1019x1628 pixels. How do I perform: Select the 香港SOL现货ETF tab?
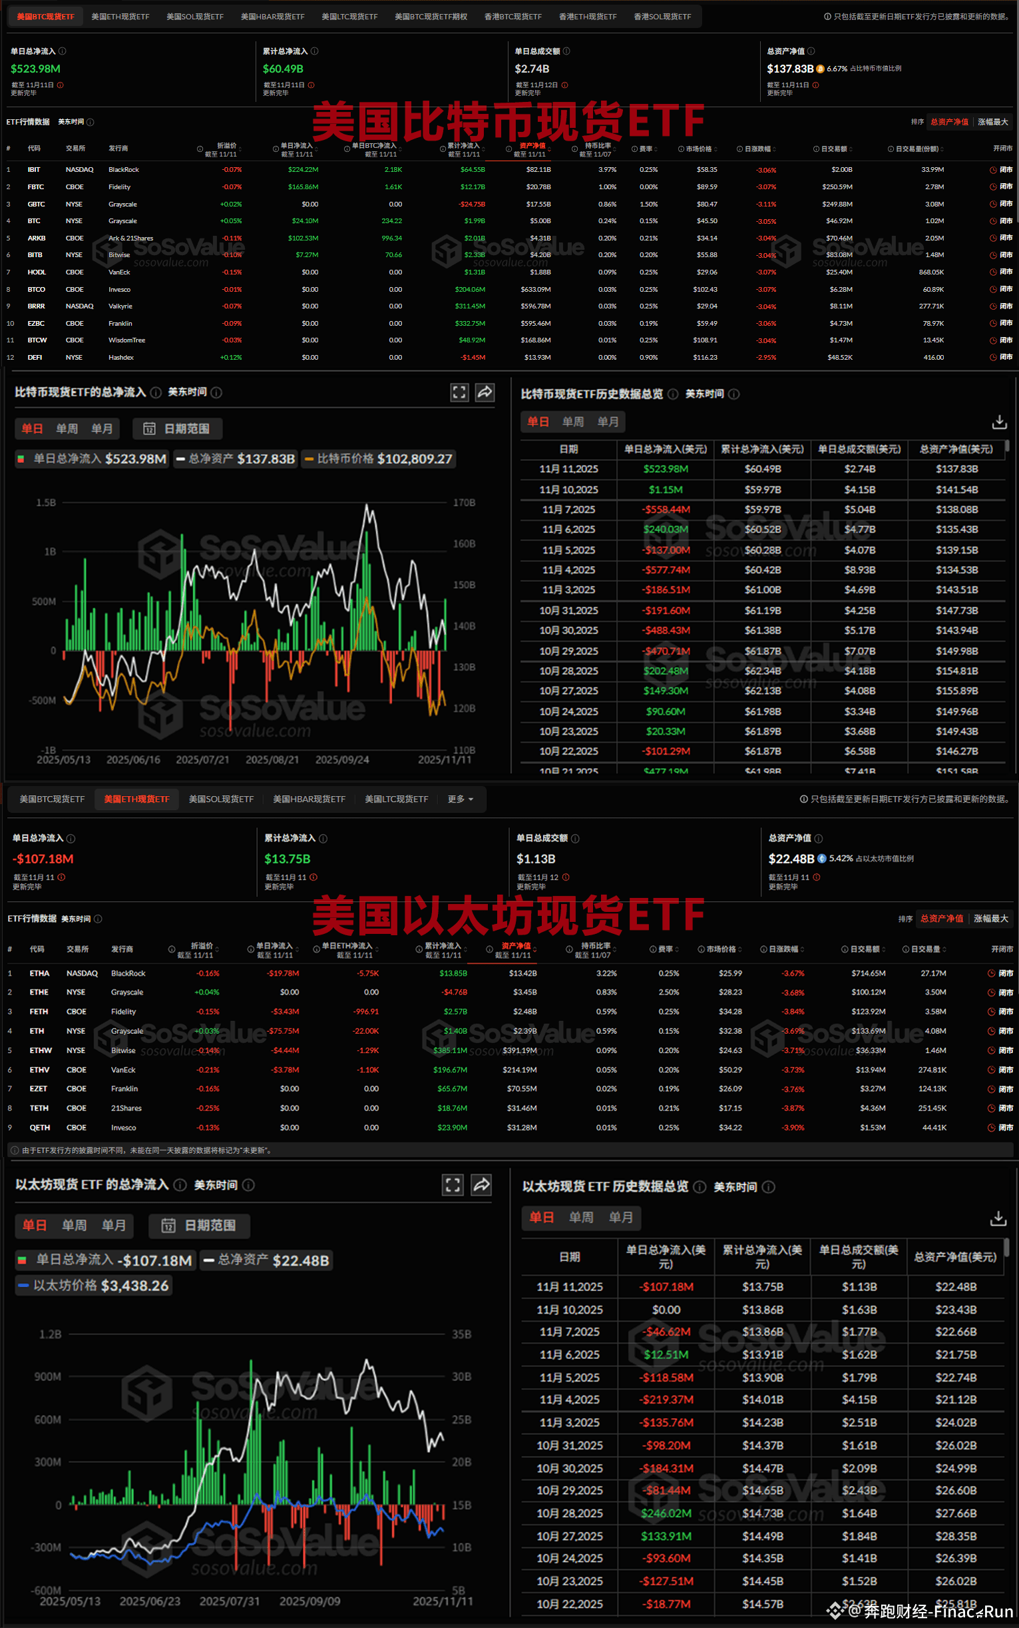[x=662, y=17]
